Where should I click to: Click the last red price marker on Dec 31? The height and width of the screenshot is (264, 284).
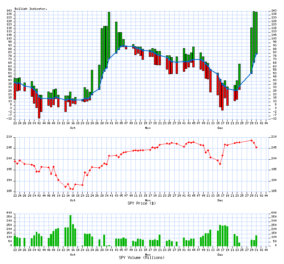(256, 147)
